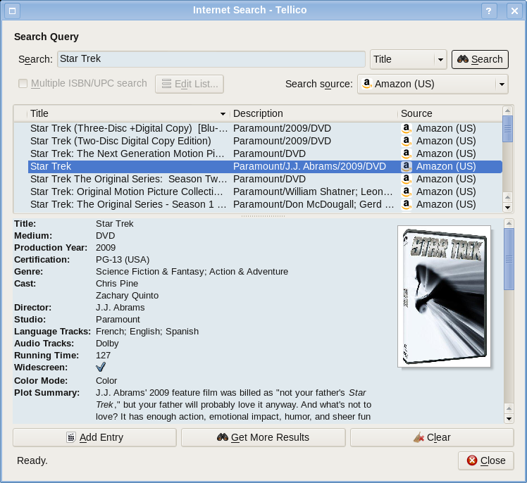
Task: Open the Search source Amazon (US) dropdown
Action: 433,84
